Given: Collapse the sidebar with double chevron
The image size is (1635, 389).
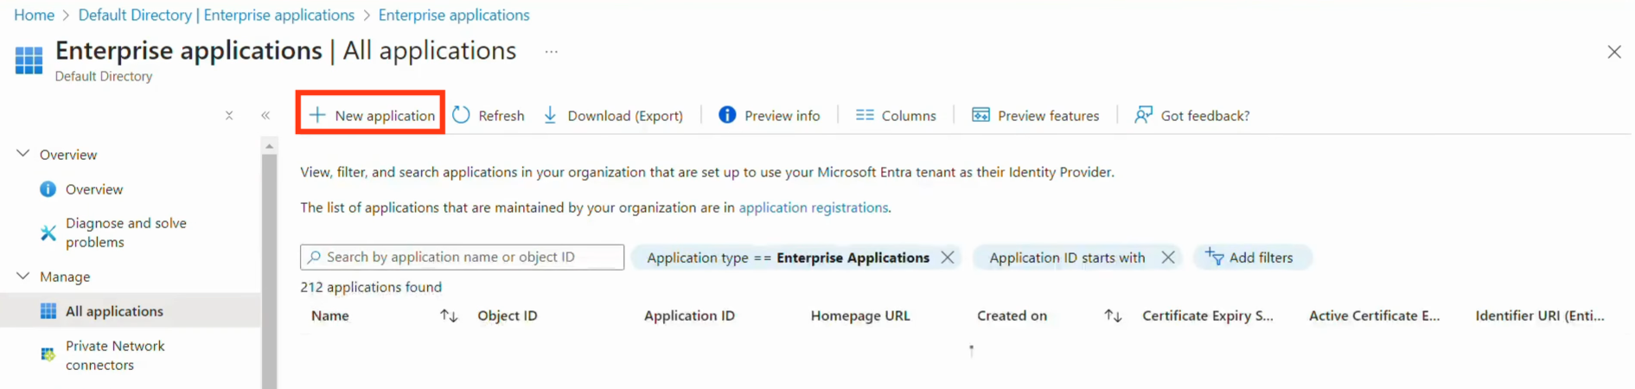Looking at the screenshot, I should [265, 115].
